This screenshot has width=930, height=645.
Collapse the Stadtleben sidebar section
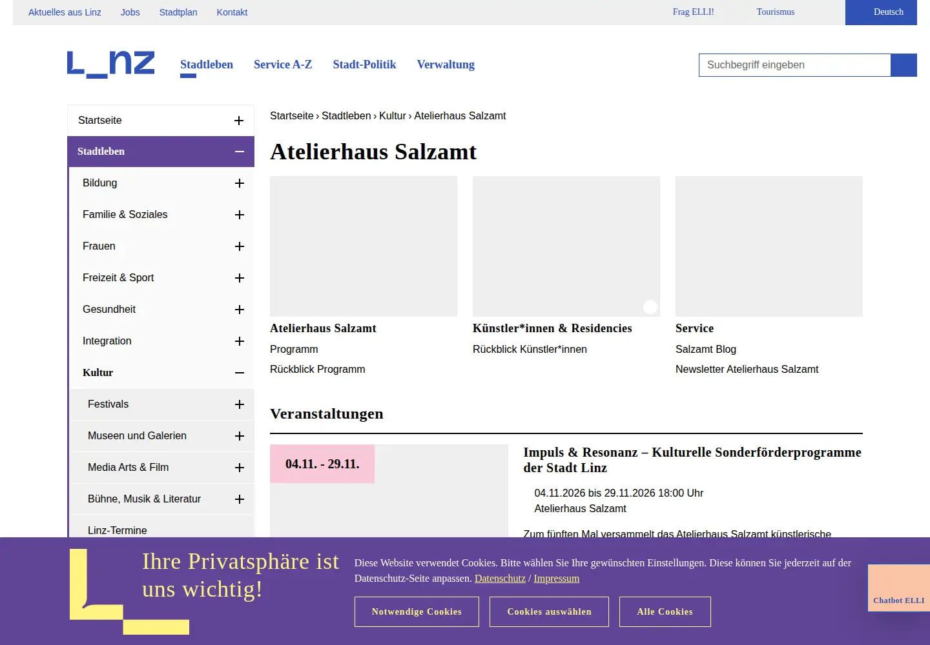pos(239,152)
